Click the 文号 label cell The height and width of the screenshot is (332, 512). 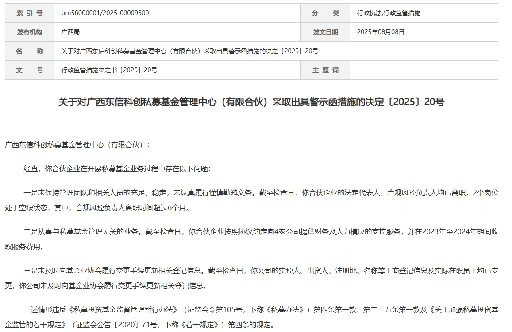point(30,70)
